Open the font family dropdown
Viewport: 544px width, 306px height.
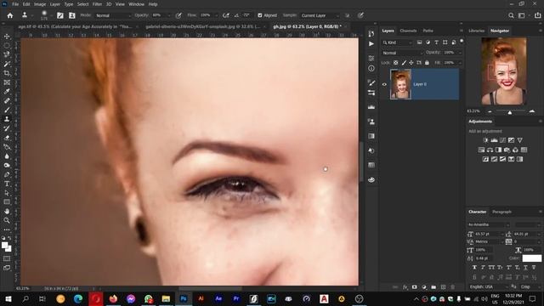click(489, 224)
